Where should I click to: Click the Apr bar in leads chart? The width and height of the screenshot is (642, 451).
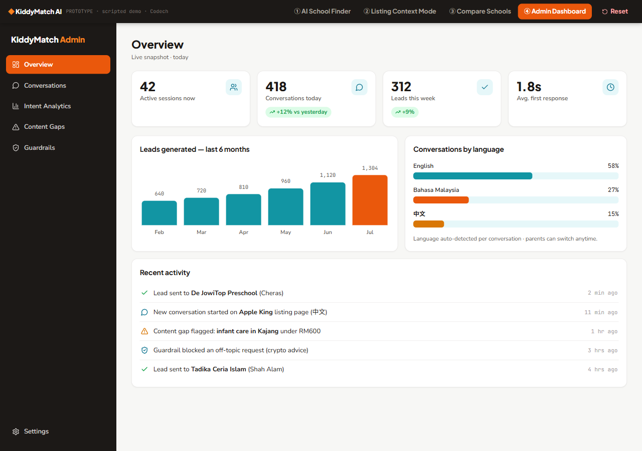[x=244, y=209]
